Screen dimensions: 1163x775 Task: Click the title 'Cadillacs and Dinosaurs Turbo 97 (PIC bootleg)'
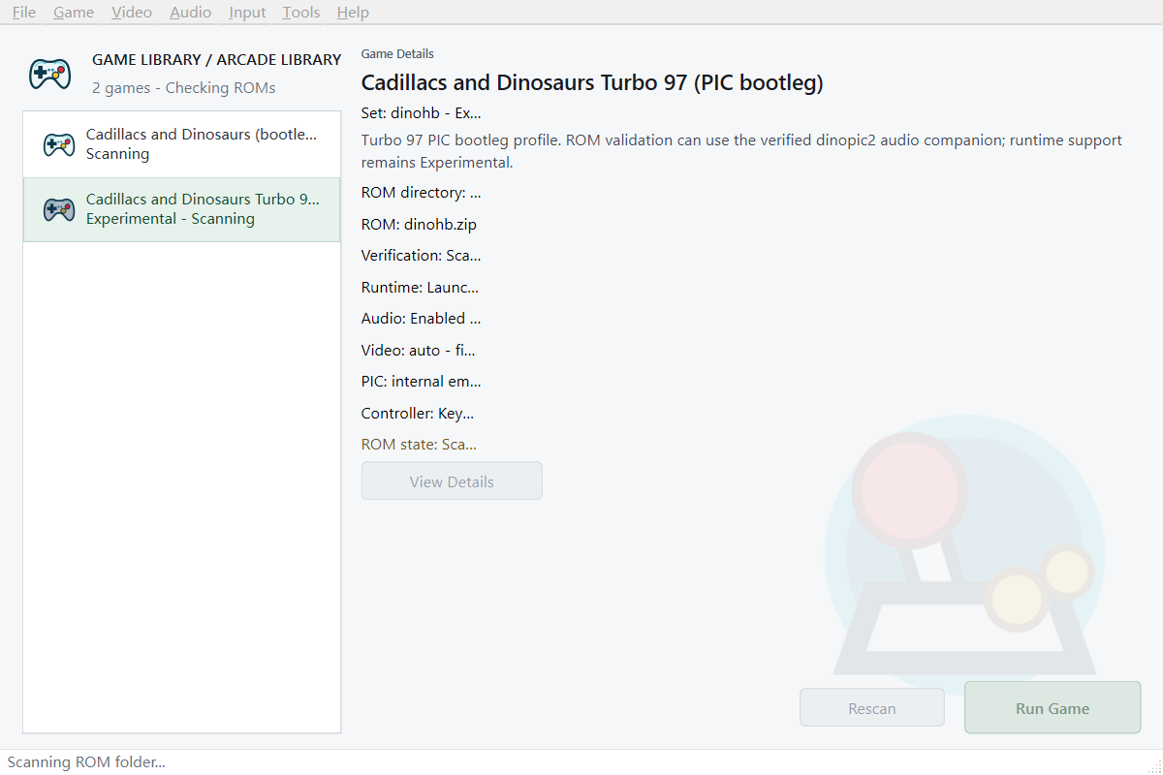point(592,83)
